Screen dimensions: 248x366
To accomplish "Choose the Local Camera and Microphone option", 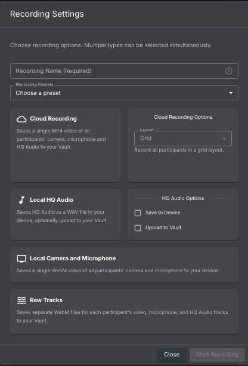I will click(124, 264).
